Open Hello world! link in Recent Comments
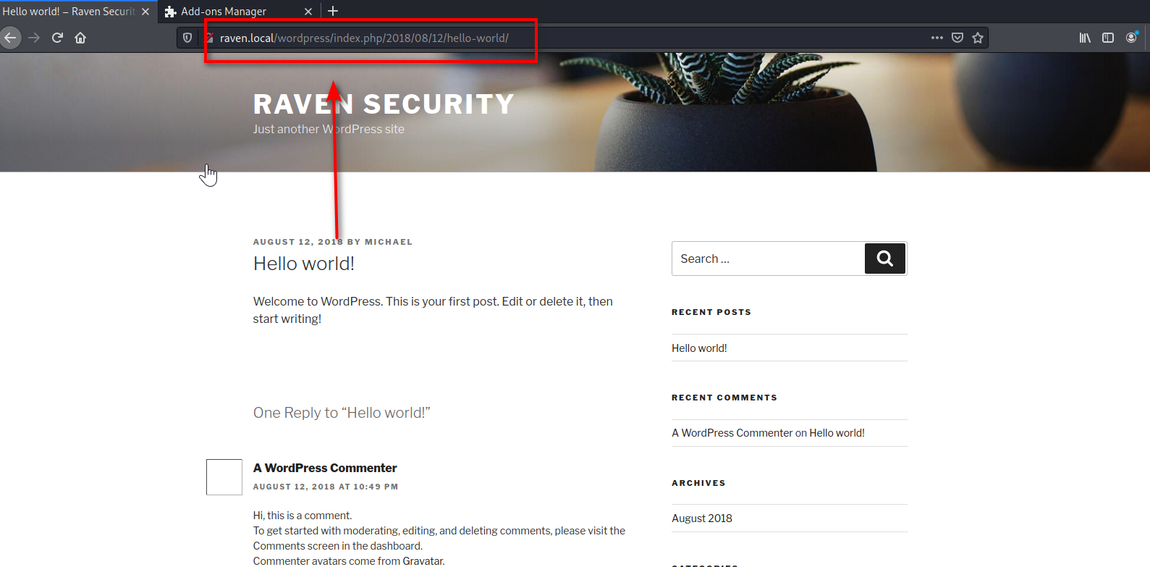 point(837,433)
